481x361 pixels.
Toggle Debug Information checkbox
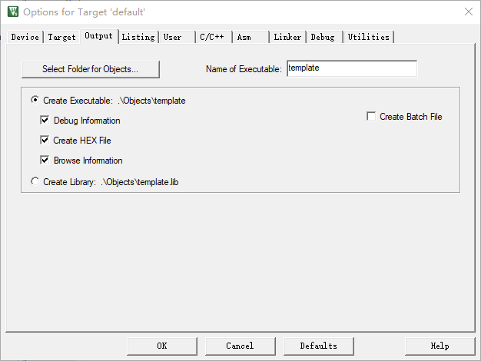45,121
